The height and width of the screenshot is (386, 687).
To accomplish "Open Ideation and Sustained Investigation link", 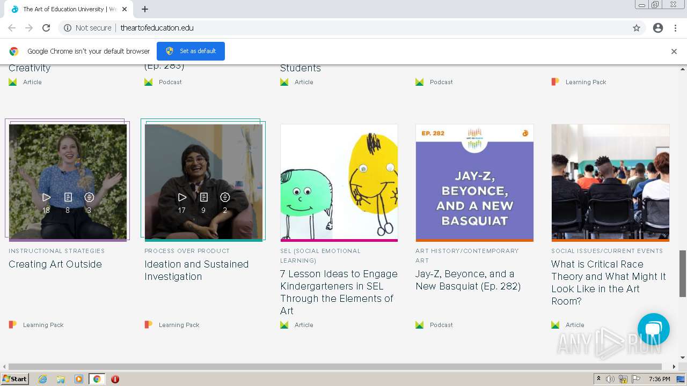I will 196,270.
